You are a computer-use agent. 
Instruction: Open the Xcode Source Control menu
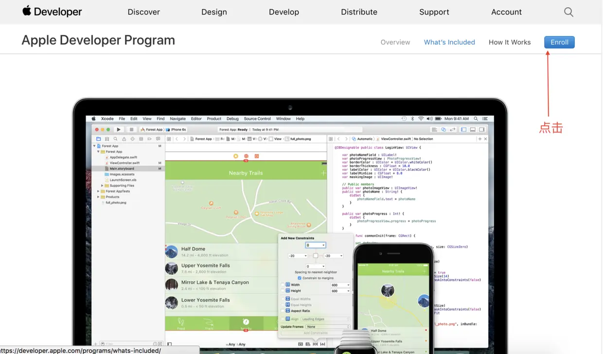(257, 118)
